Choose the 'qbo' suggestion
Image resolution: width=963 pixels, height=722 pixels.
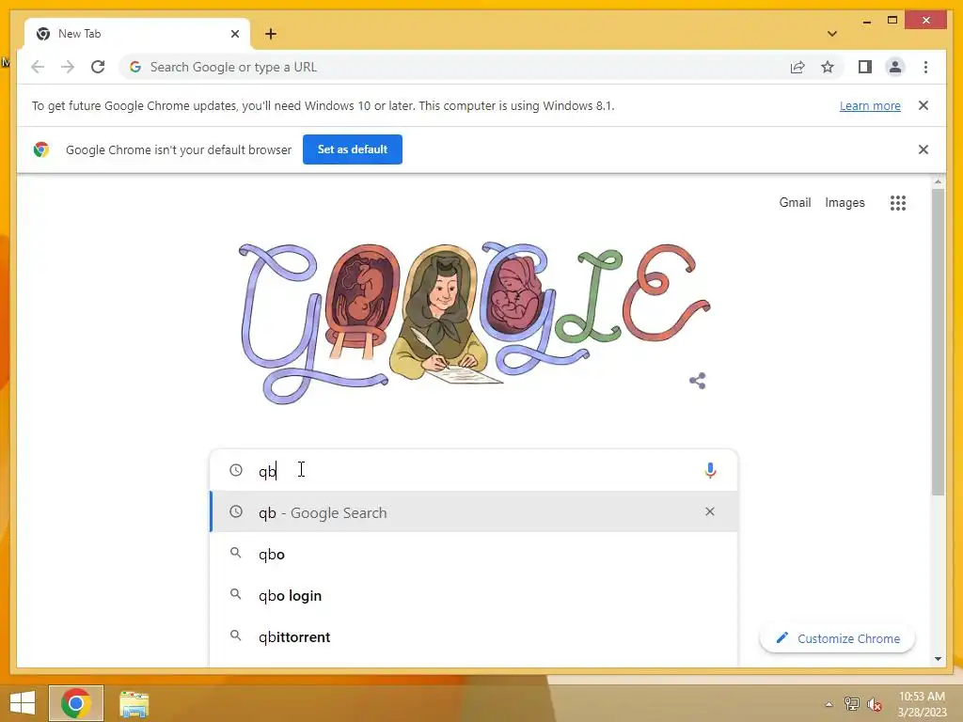pos(474,554)
